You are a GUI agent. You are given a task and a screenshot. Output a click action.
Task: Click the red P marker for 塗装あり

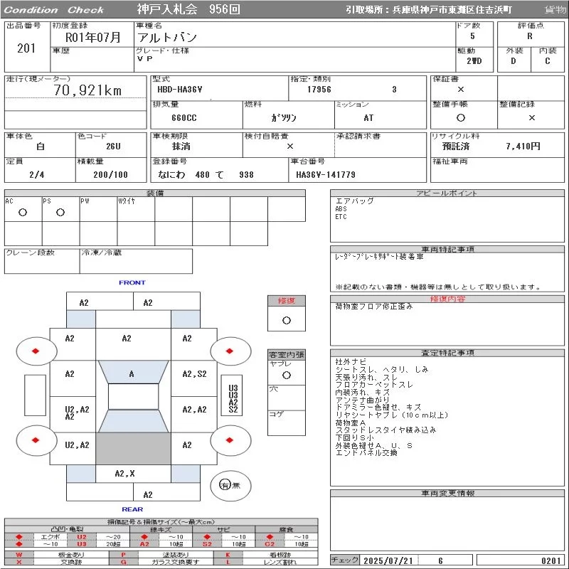tap(123, 555)
